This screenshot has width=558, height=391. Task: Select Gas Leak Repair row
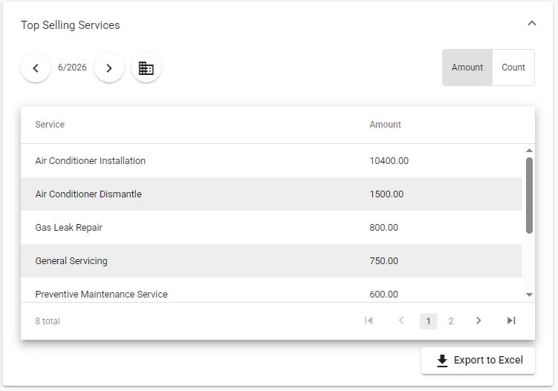(271, 228)
